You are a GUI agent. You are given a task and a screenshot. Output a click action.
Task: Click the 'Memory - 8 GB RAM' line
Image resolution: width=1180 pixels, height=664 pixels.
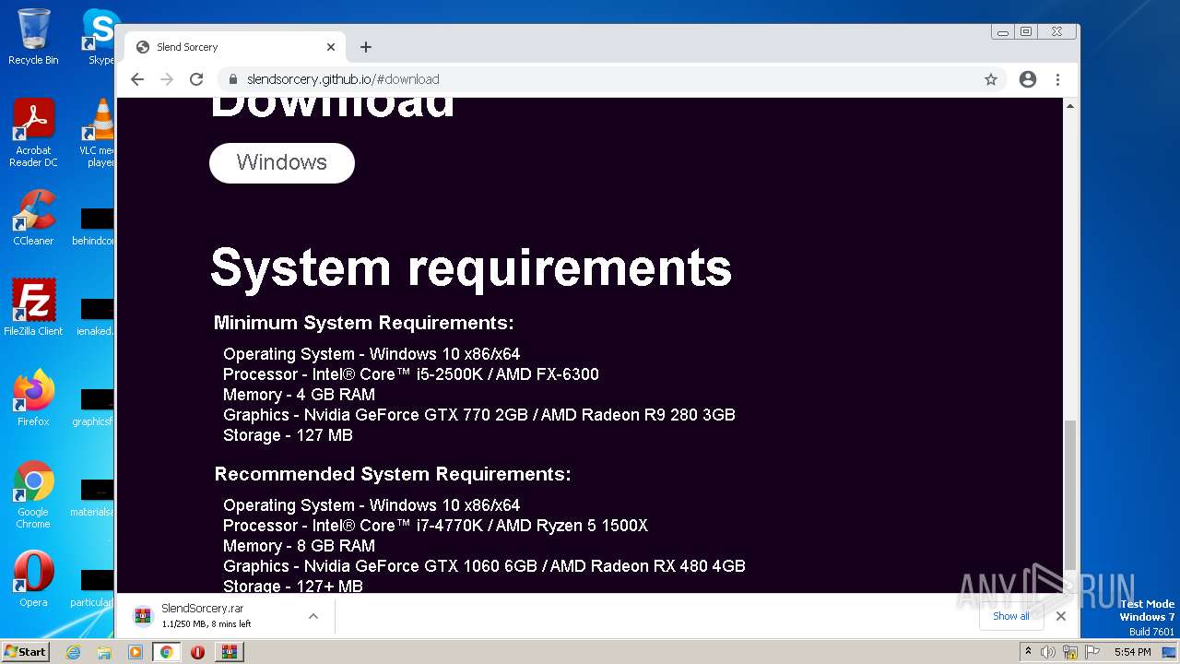[299, 546]
